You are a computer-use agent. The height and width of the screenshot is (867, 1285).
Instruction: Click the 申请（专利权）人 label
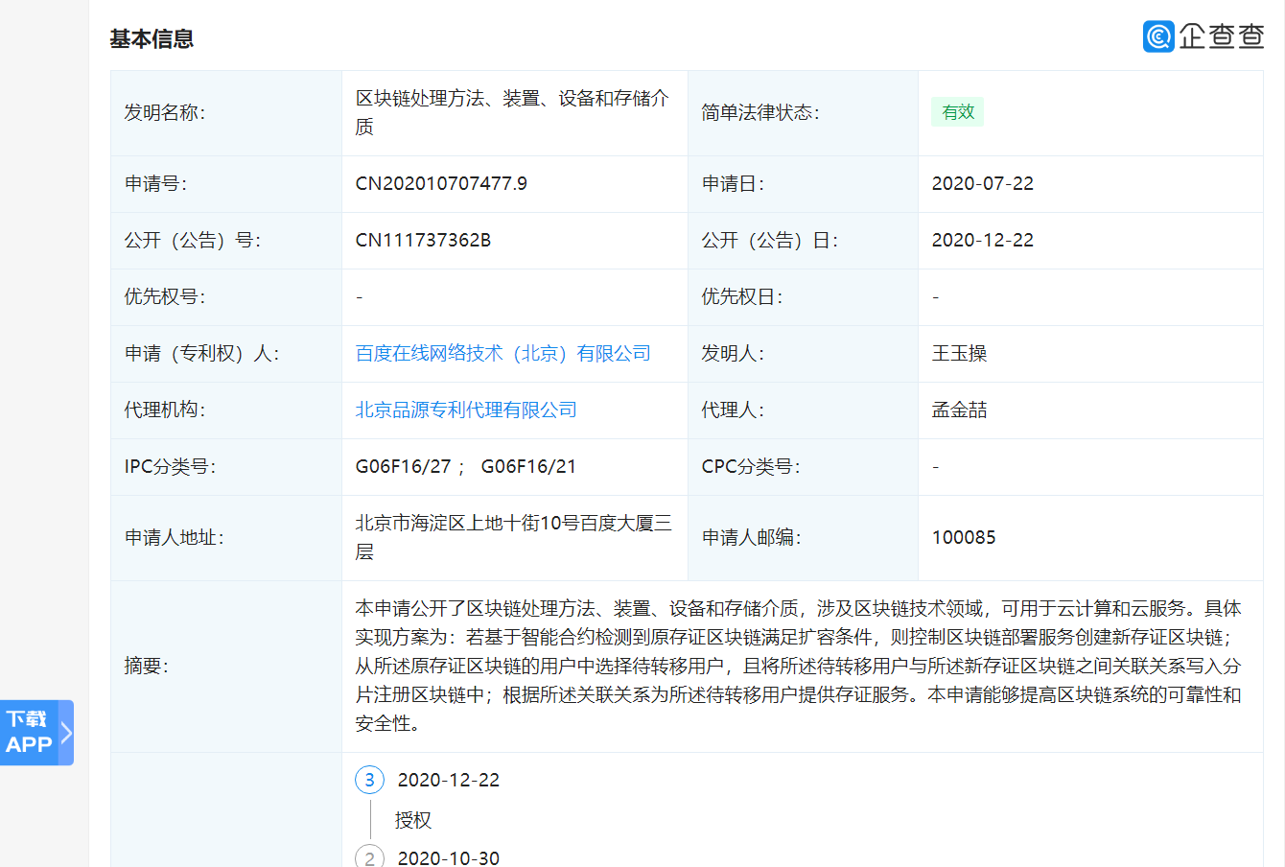(201, 353)
